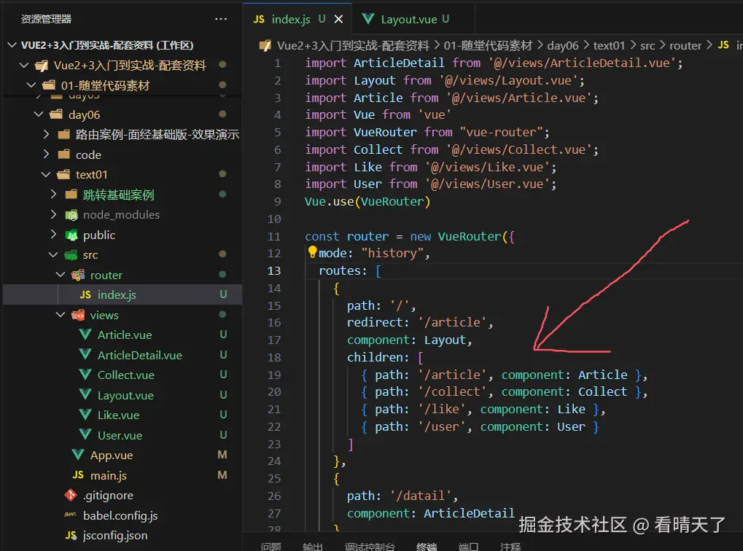Screen dimensions: 743x551
Task: Open App.vue from the file tree
Action: pos(112,456)
